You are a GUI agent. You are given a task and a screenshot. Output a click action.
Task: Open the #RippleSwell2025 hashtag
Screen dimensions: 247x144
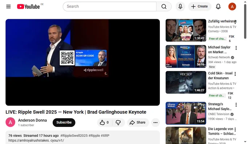click(74, 136)
